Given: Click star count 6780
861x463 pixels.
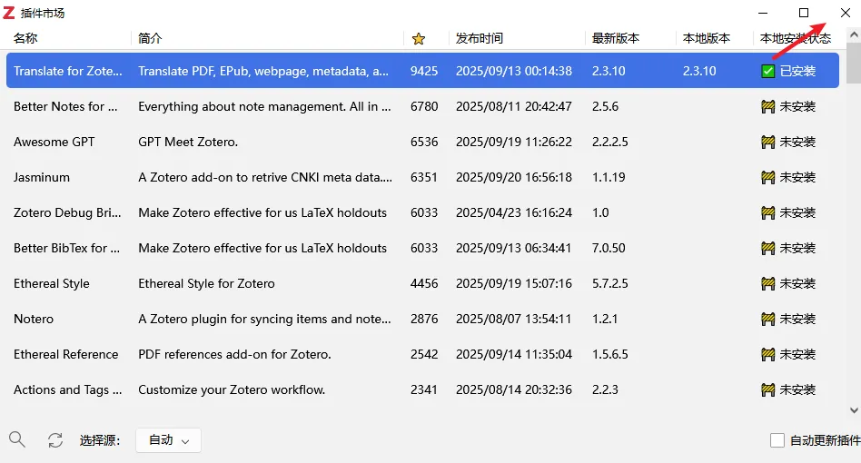Looking at the screenshot, I should [x=424, y=106].
